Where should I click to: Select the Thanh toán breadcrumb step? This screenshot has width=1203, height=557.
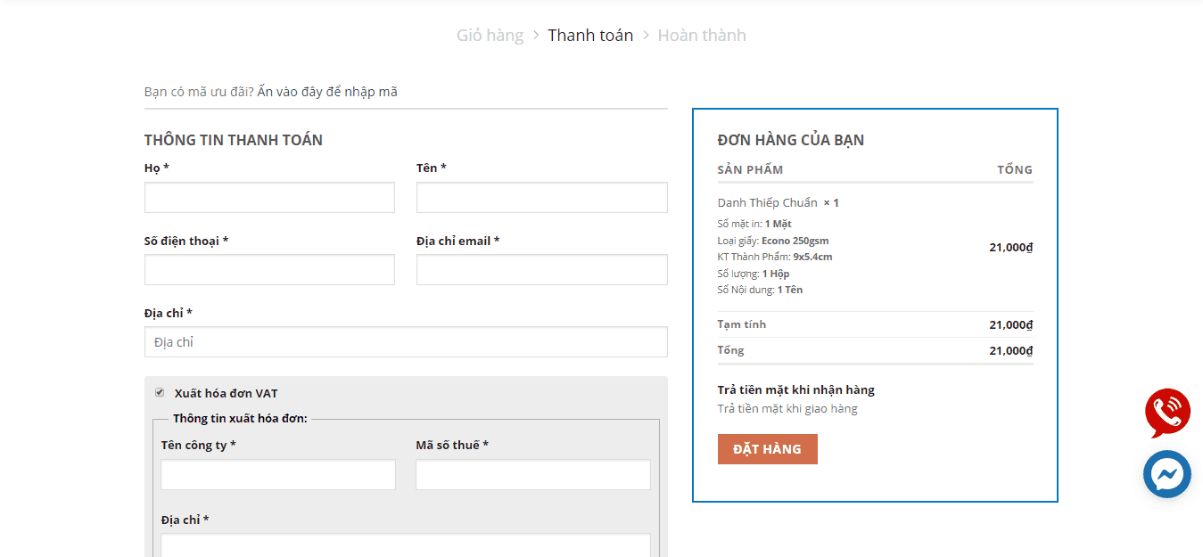click(x=590, y=36)
